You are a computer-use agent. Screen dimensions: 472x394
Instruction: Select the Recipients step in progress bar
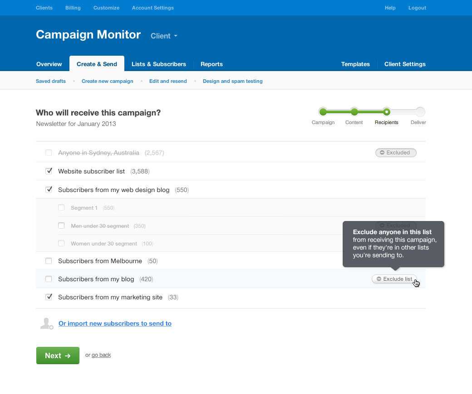(x=387, y=112)
